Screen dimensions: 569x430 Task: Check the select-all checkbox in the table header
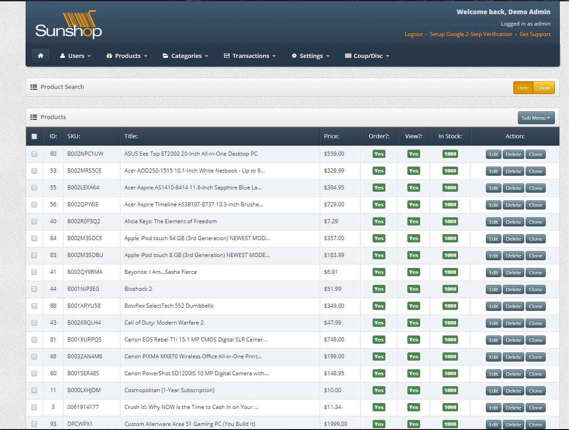(34, 136)
